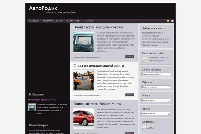Open the Главная menu item
This screenshot has height=134, width=201.
coord(33,21)
